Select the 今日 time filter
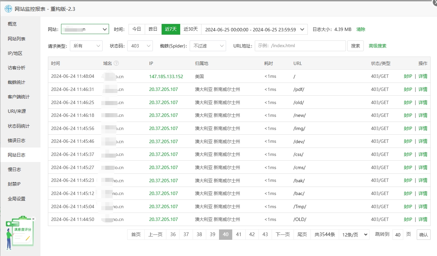The image size is (437, 256). pyautogui.click(x=137, y=29)
